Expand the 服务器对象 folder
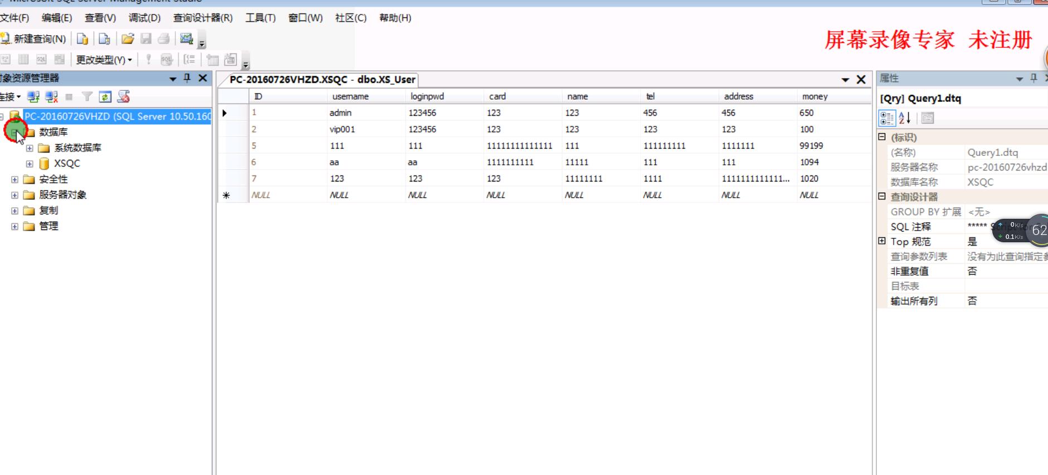The image size is (1048, 475). 14,195
